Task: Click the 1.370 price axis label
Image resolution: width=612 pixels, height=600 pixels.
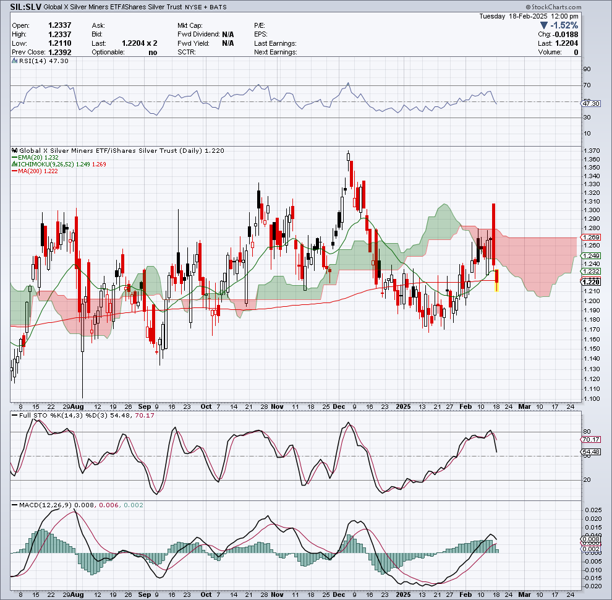Action: point(592,151)
